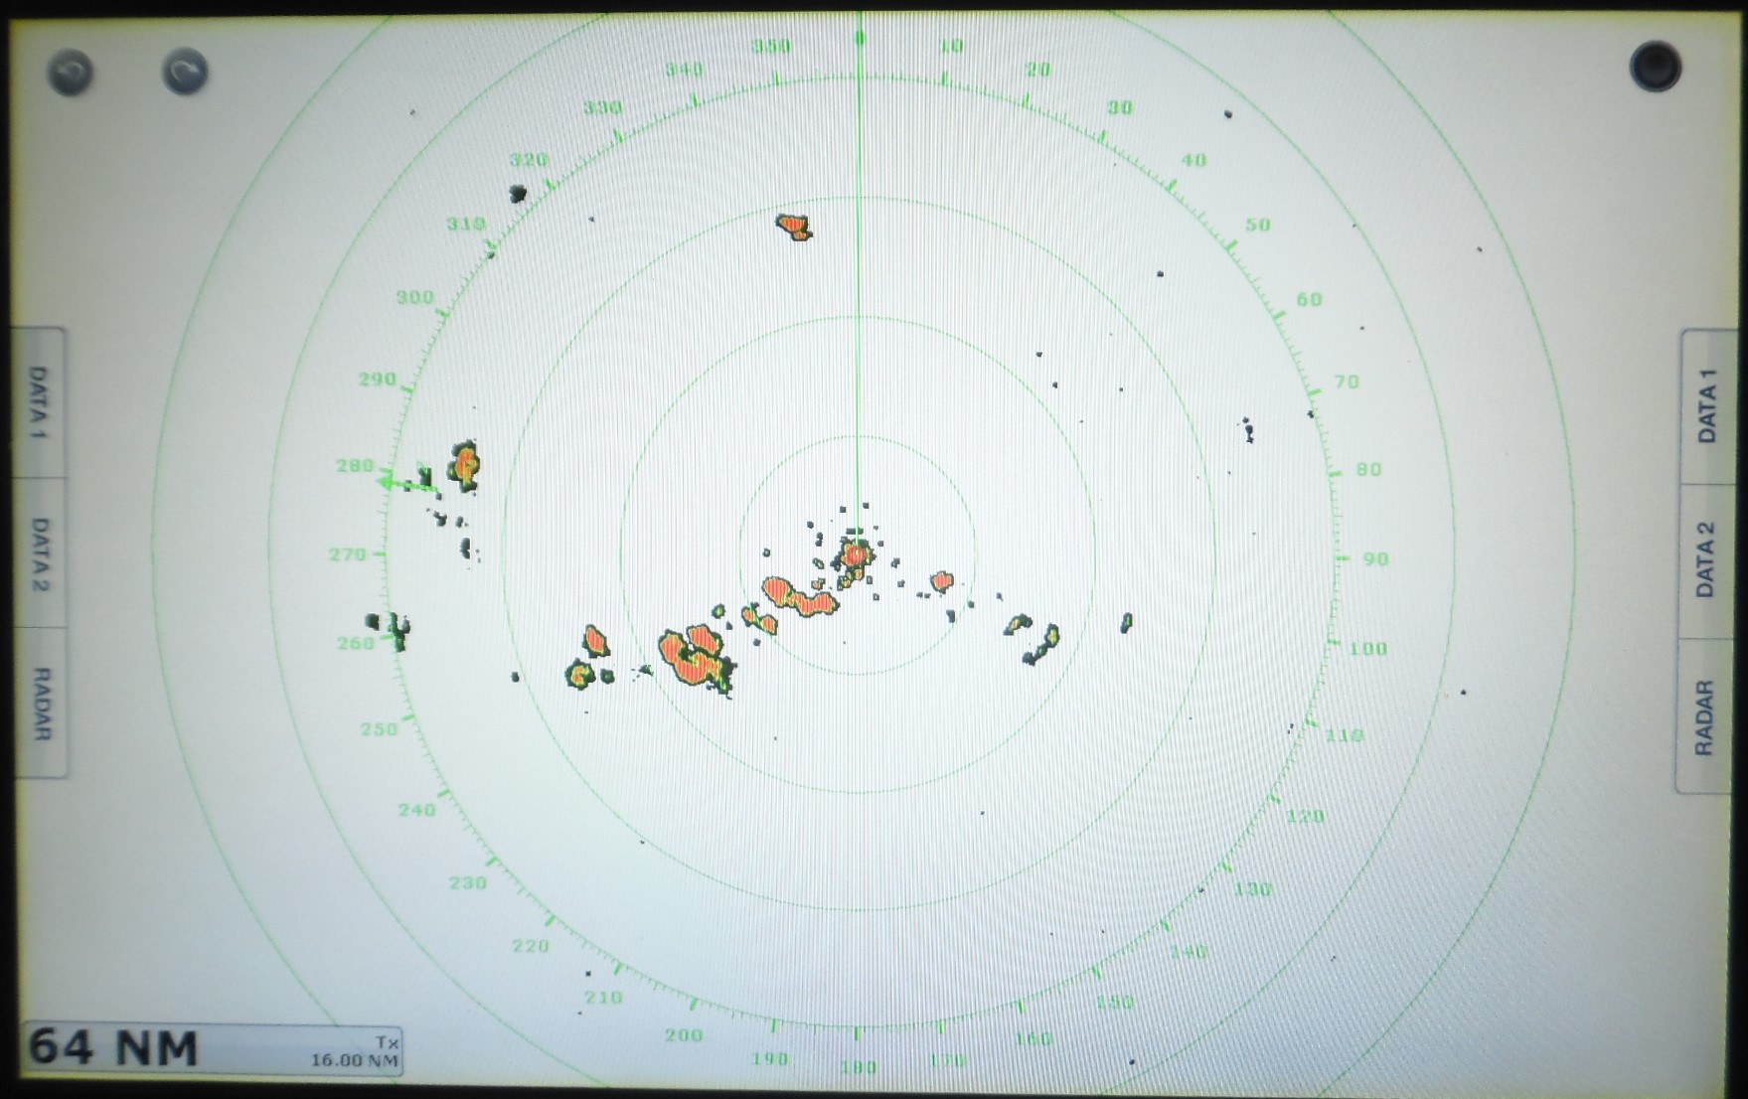The width and height of the screenshot is (1748, 1099).
Task: Open the left-side DATA 1 tab
Action: coord(39,403)
